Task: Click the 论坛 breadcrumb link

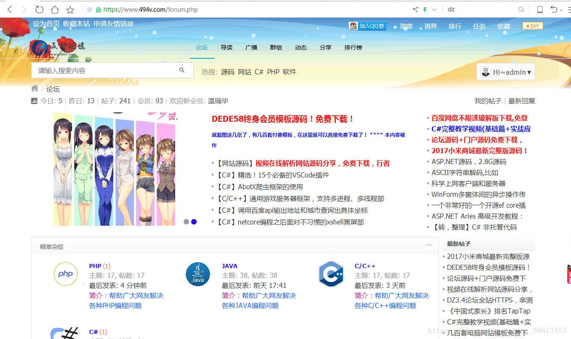Action: 53,89
